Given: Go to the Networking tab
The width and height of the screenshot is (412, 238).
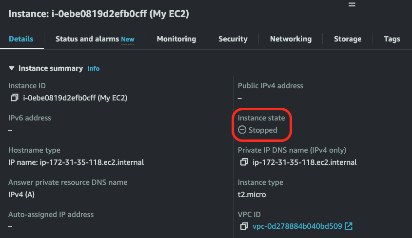Looking at the screenshot, I should point(291,39).
